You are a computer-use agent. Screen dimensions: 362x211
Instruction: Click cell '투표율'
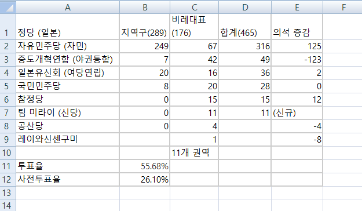point(68,166)
